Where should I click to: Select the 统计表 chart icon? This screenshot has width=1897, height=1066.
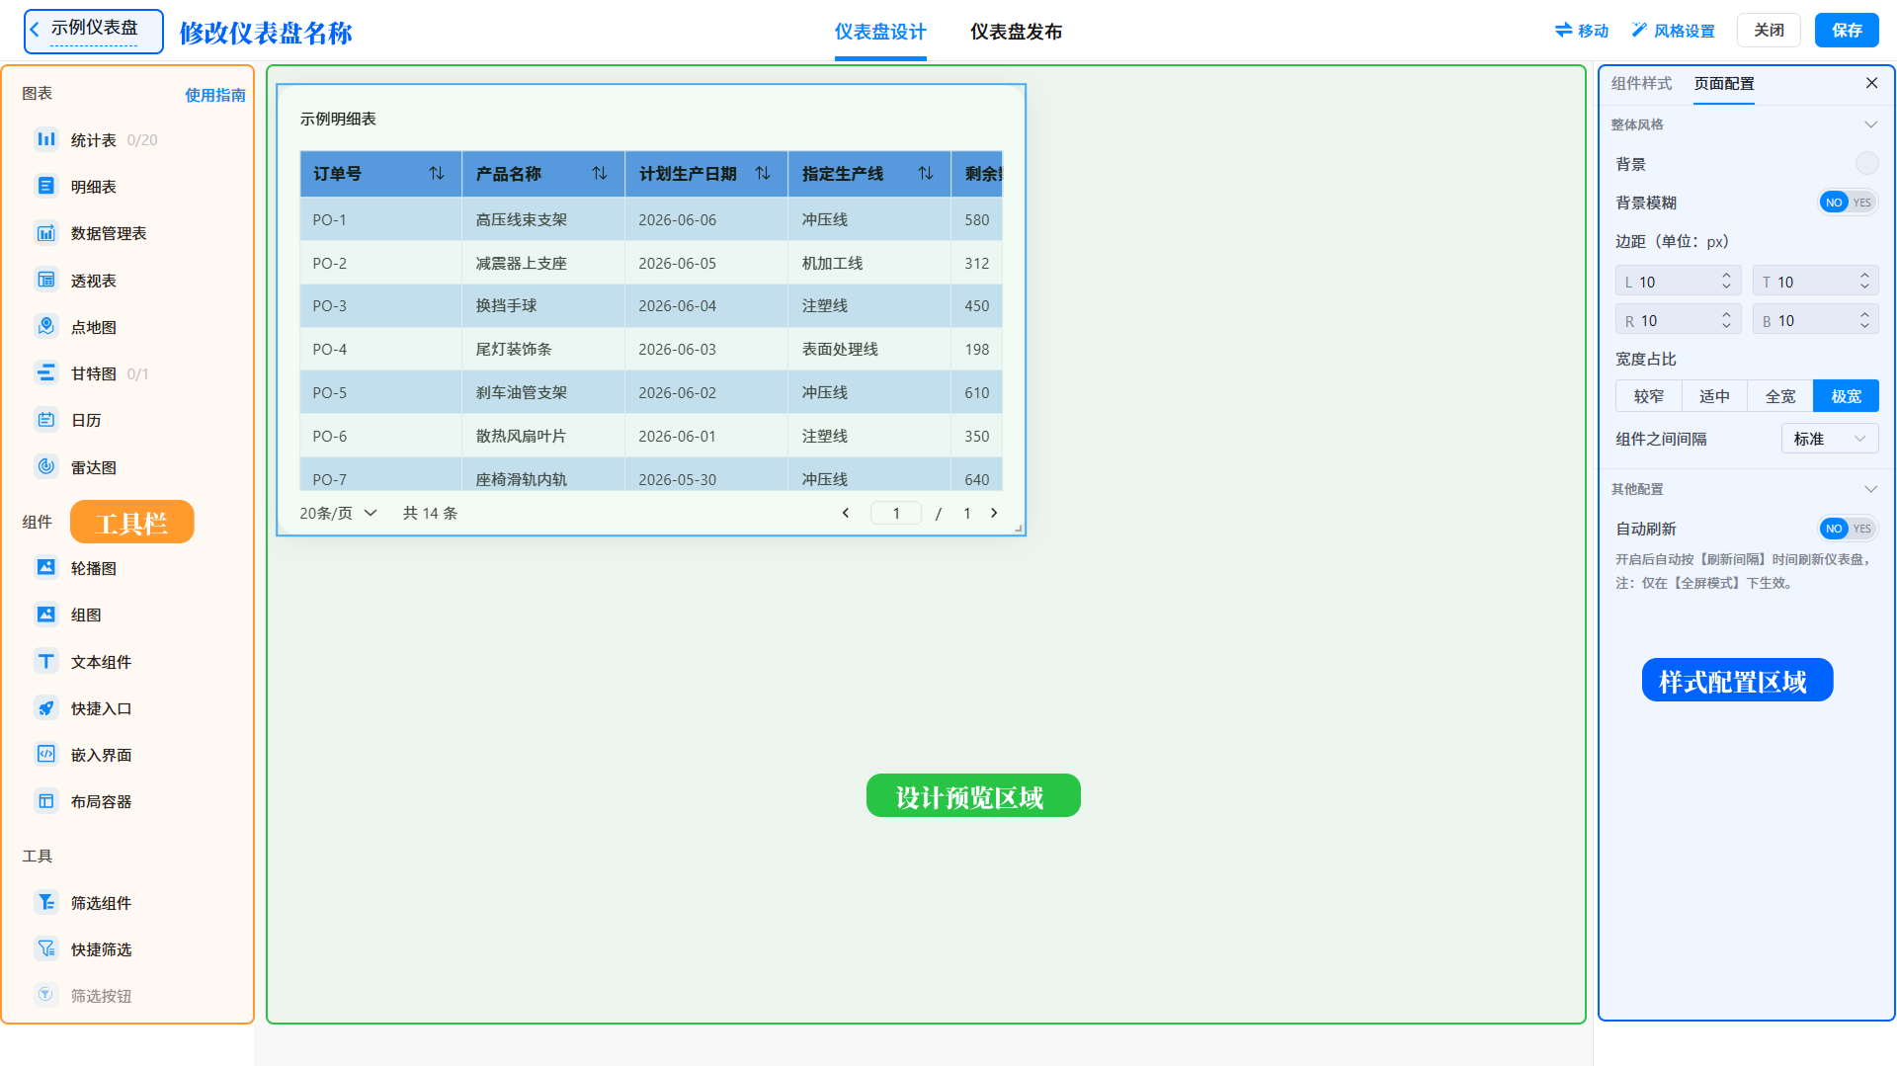click(x=46, y=139)
